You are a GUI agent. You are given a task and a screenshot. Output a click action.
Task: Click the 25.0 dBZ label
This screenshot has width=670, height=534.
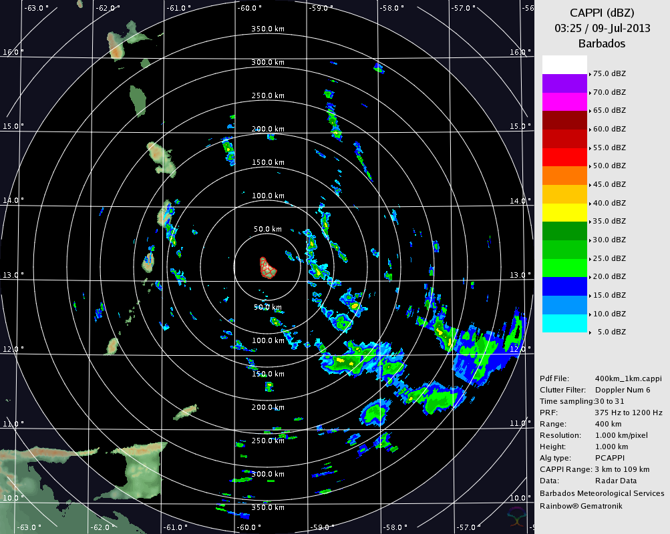tap(609, 258)
